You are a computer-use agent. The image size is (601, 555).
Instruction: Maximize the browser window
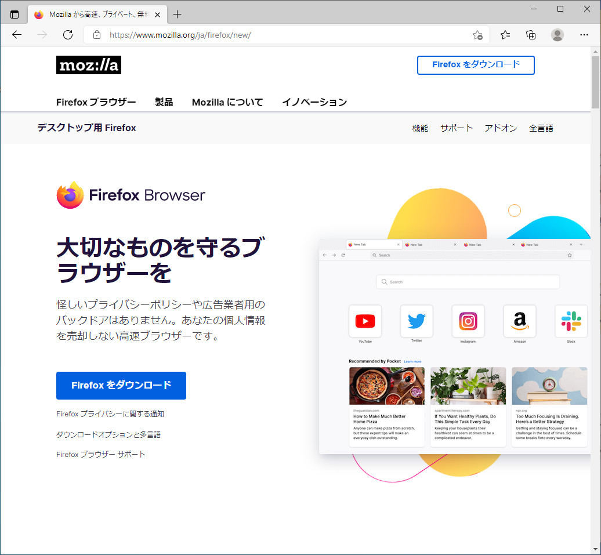(560, 9)
